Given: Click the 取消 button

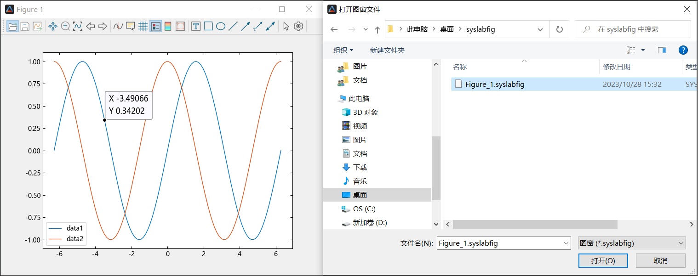Looking at the screenshot, I should click(660, 260).
